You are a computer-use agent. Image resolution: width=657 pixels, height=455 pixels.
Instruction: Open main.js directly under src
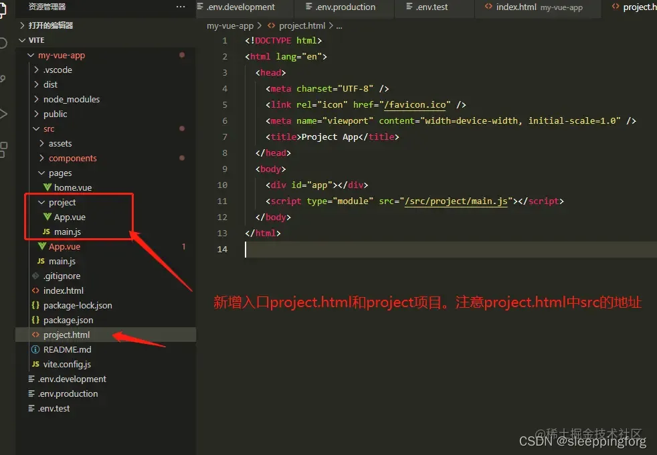62,261
